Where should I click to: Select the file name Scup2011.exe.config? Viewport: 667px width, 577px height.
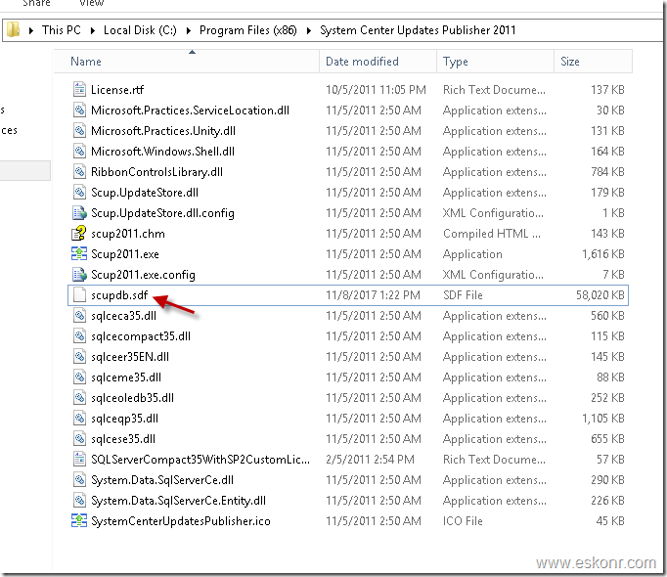[x=144, y=275]
